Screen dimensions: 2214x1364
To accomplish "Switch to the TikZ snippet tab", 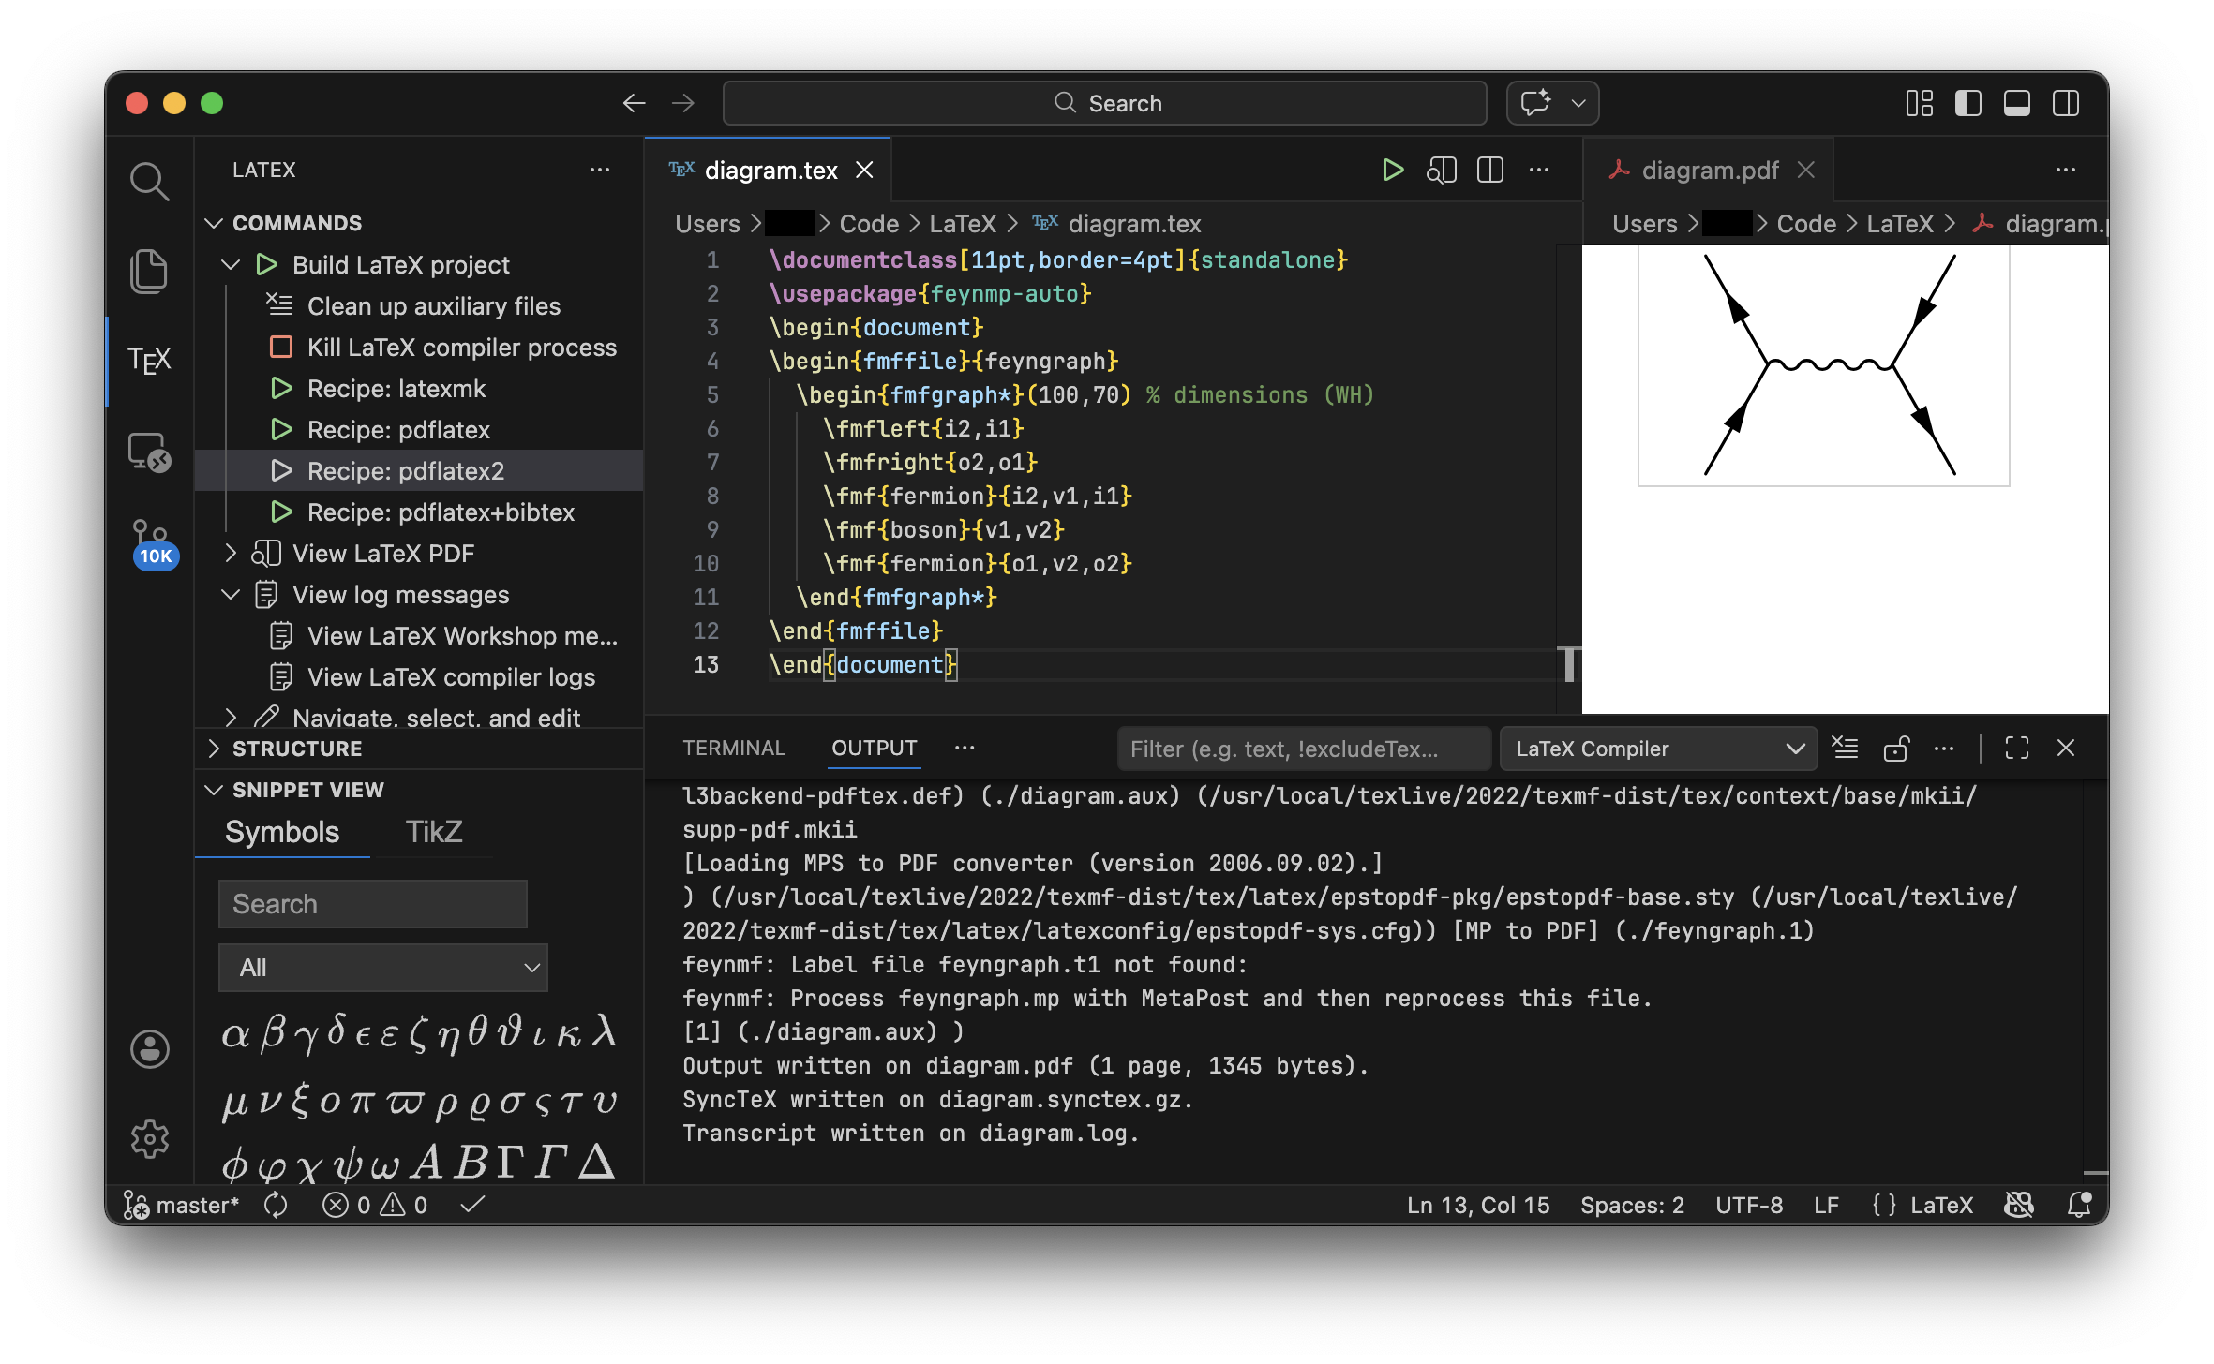I will click(x=434, y=832).
